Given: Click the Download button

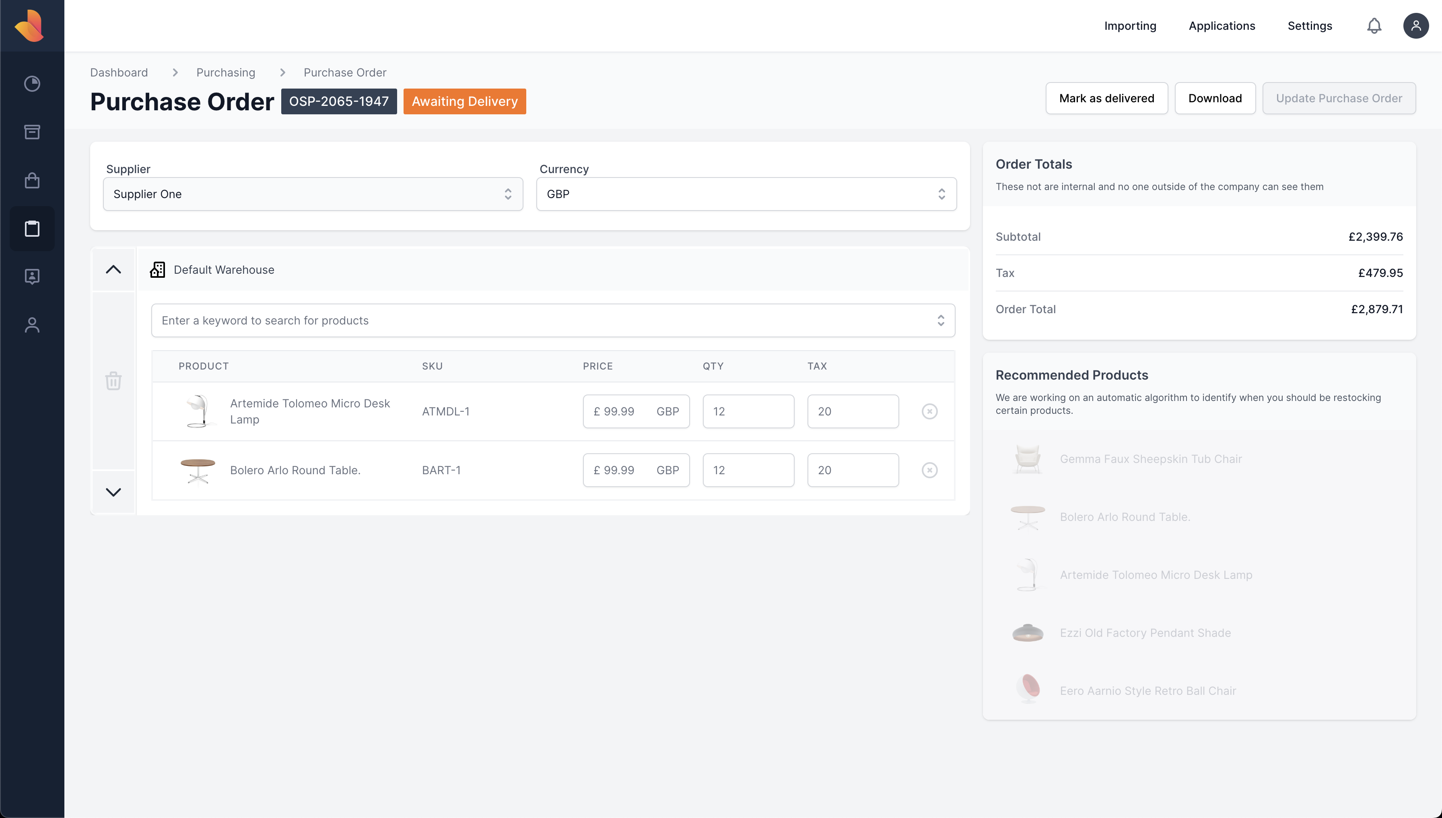Looking at the screenshot, I should tap(1215, 98).
